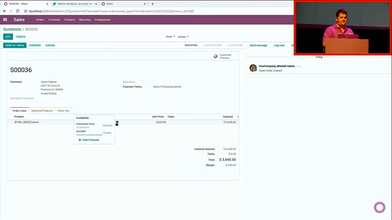The image size is (392, 220).
Task: Click the [FURN_8855] Drawer product line
Action: [x=27, y=122]
